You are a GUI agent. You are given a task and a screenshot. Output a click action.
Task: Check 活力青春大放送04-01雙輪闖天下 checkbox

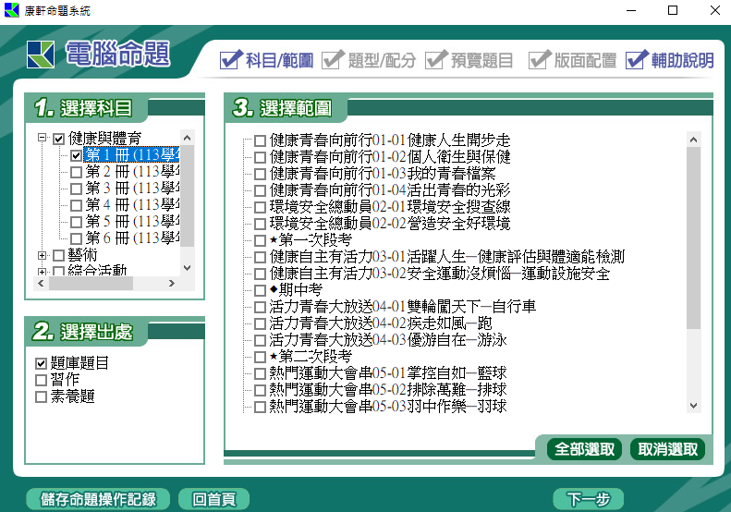260,307
